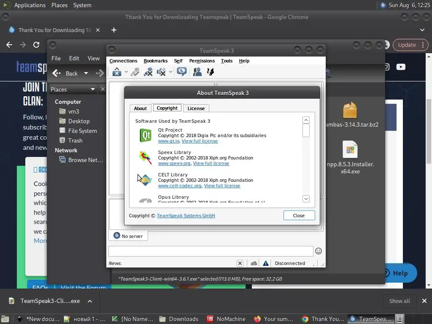The width and height of the screenshot is (432, 324).
Task: Open the www.qt.io link
Action: [x=169, y=141]
